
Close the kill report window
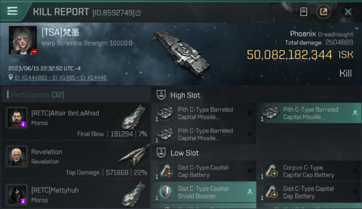(348, 12)
